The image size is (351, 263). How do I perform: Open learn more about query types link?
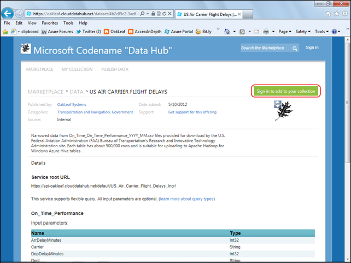(x=186, y=199)
